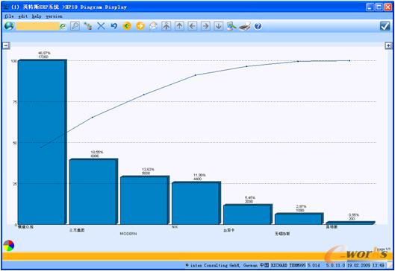The height and width of the screenshot is (271, 395).
Task: Click the down arrow navigation button
Action: click(x=219, y=26)
